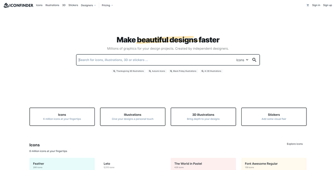Screen dimensions: 334x170
Task: Go to 3D in top navigation
Action: tap(64, 5)
